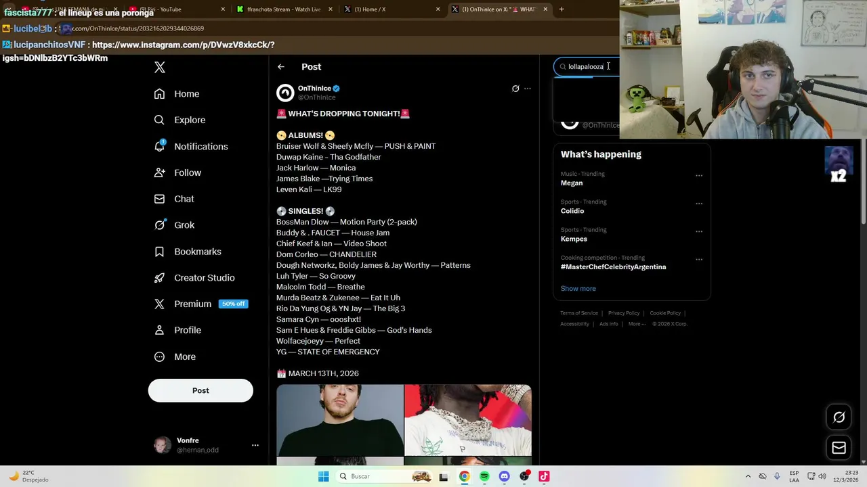Click Show more under What's happening
Viewport: 867px width, 487px height.
pyautogui.click(x=578, y=289)
